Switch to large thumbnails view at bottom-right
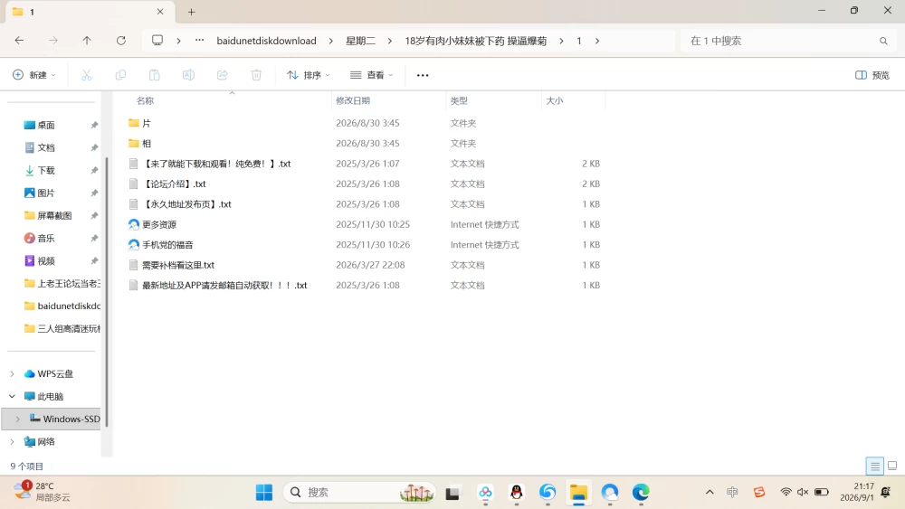The height and width of the screenshot is (509, 905). (892, 466)
